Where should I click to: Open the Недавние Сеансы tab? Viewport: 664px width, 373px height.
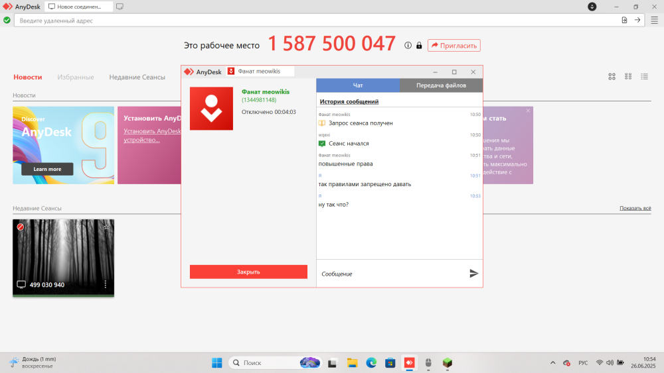137,77
